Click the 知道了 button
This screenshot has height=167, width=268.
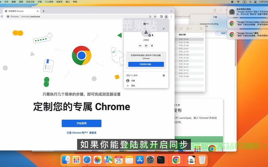click(x=224, y=33)
